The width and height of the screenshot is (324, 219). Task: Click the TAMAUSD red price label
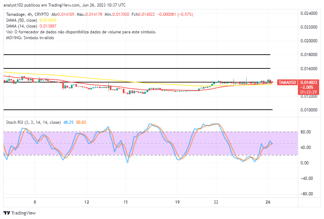pos(287,83)
